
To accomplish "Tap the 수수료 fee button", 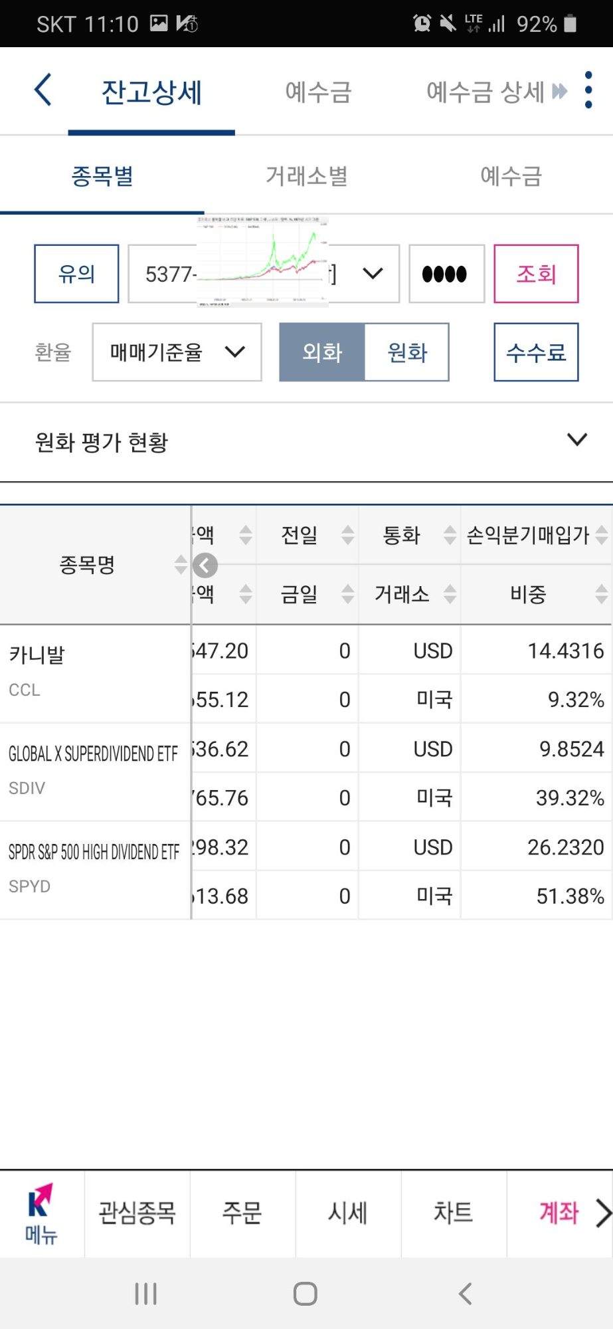I will [536, 352].
